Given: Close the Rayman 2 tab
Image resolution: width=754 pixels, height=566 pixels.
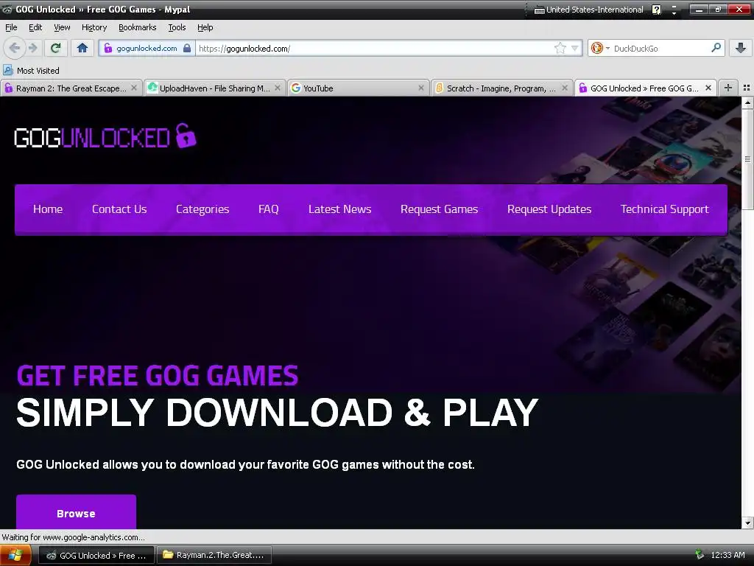Looking at the screenshot, I should coord(134,88).
